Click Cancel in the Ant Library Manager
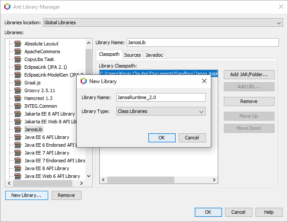Image resolution: width=288 pixels, height=222 pixels. (x=239, y=212)
